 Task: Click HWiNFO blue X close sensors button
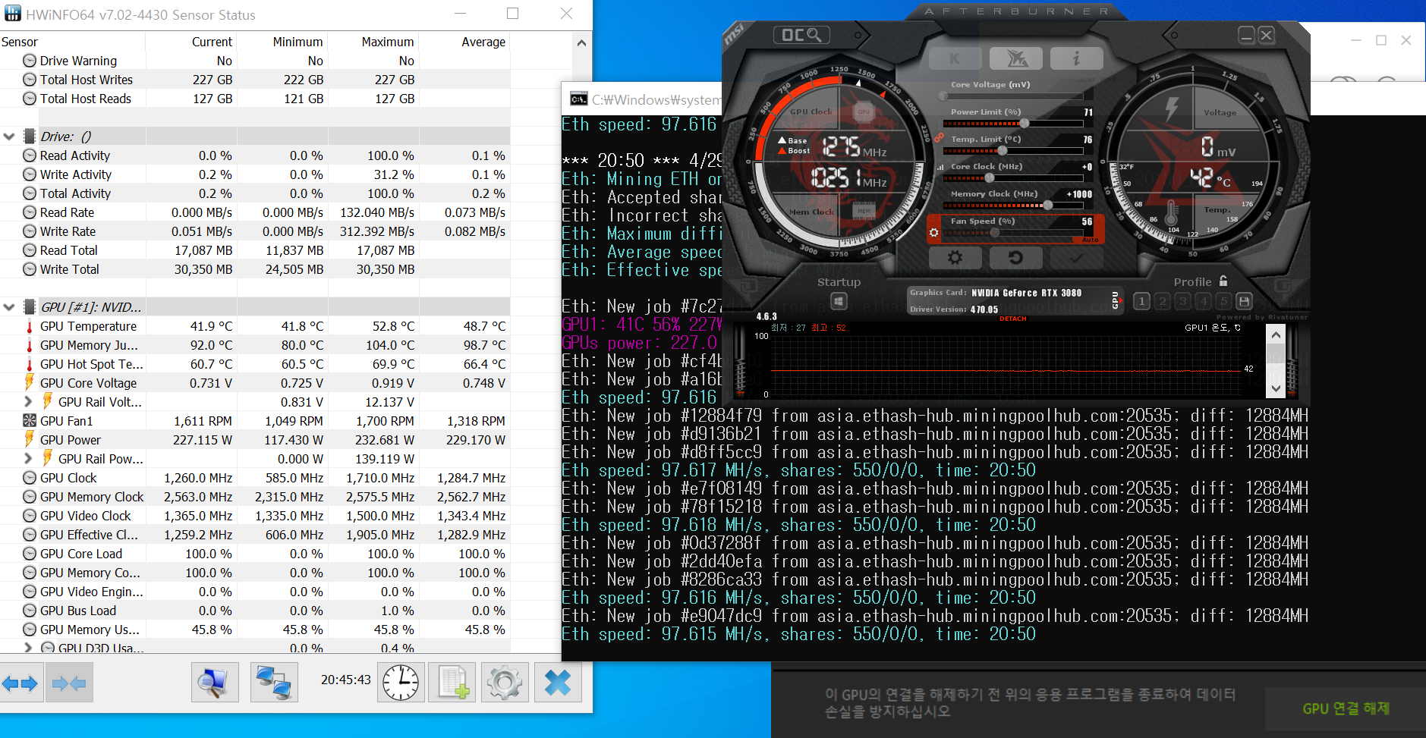pyautogui.click(x=558, y=683)
